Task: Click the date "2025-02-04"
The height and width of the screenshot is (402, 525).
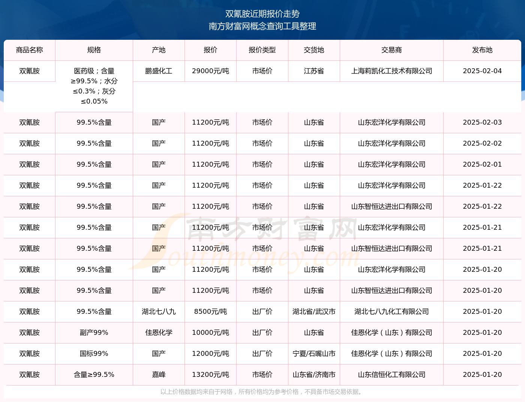Action: pos(482,71)
